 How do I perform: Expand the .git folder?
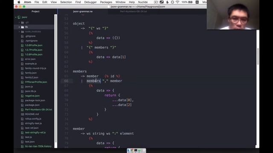19,23
